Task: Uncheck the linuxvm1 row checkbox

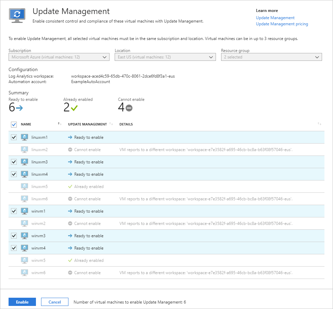Action: tap(14, 137)
